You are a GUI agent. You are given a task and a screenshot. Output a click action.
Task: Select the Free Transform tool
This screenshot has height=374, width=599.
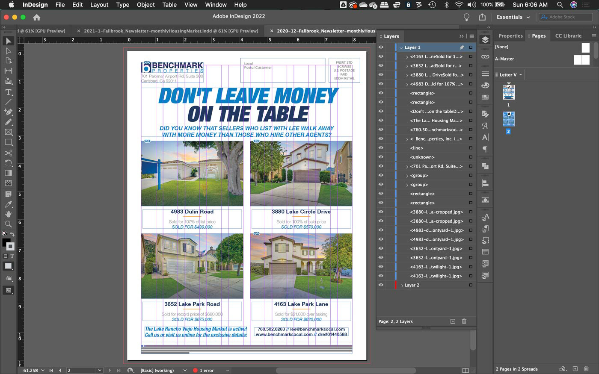pyautogui.click(x=8, y=163)
